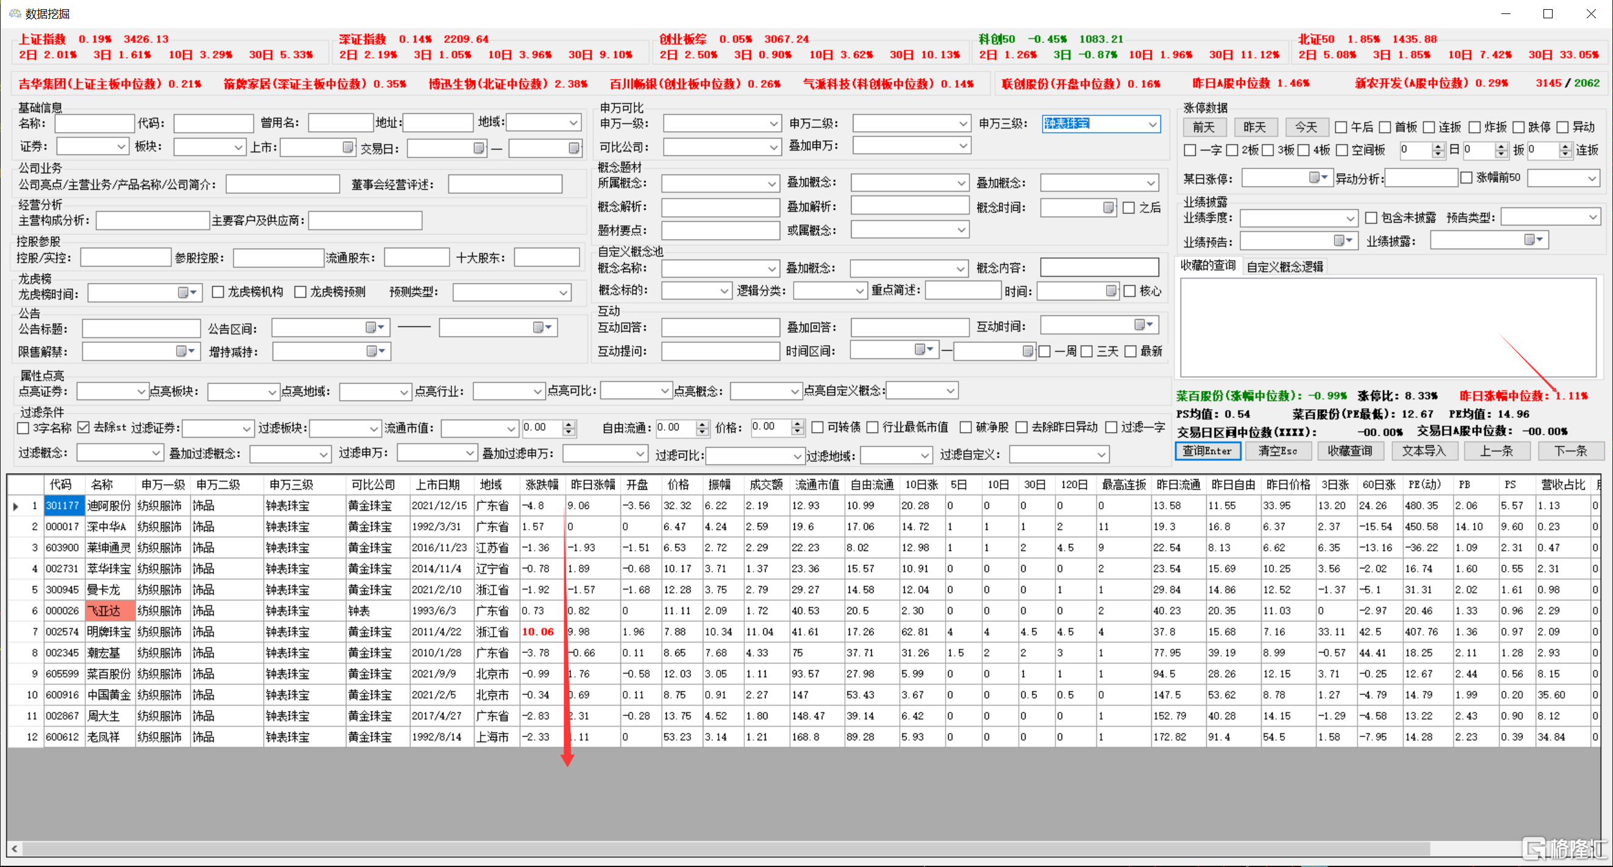
Task: Open the 概念时间 calendar picker
Action: [x=1108, y=207]
